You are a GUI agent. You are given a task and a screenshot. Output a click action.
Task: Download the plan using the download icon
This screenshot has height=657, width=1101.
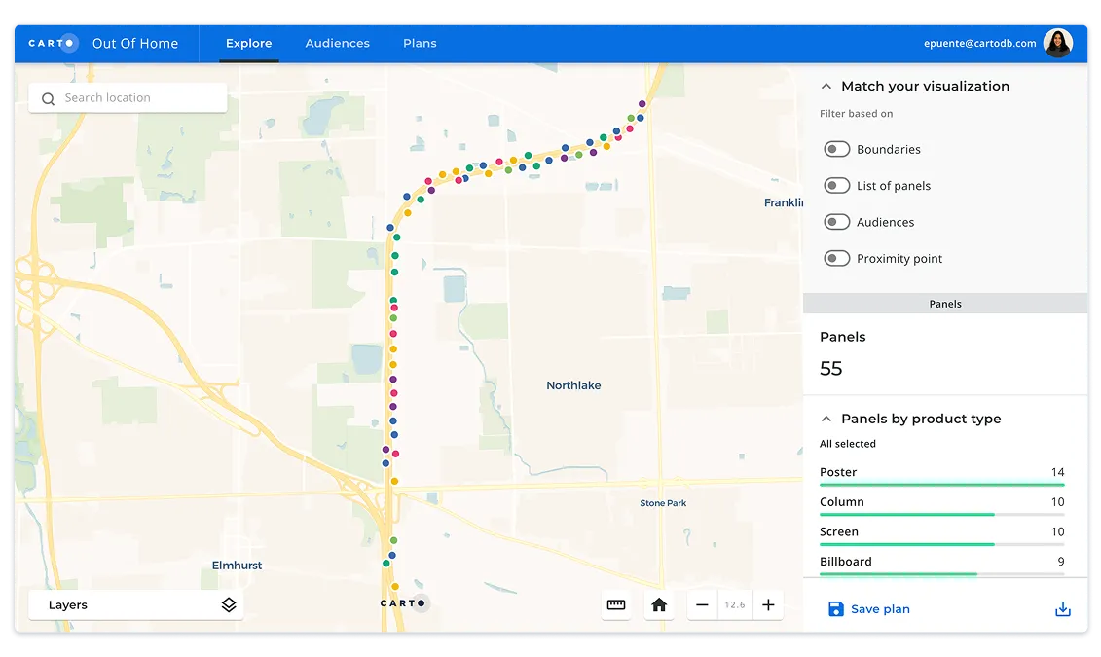pos(1062,607)
